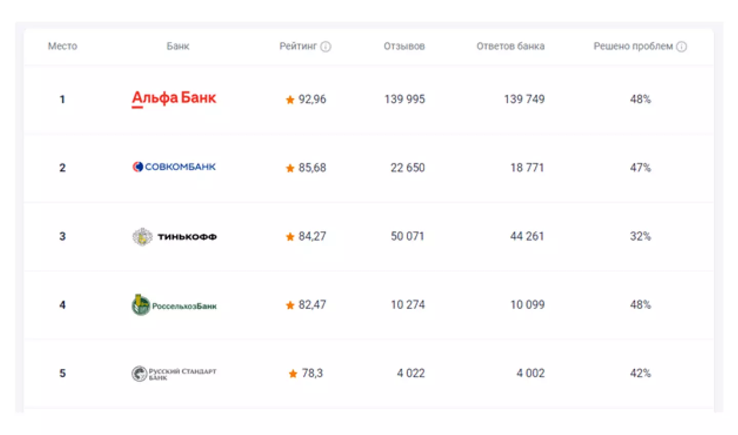Click place number 4
This screenshot has width=738, height=435.
click(63, 305)
